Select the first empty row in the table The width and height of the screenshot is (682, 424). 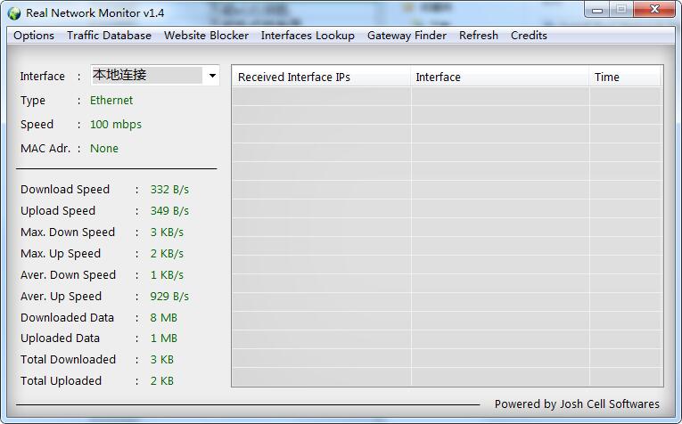tap(446, 96)
